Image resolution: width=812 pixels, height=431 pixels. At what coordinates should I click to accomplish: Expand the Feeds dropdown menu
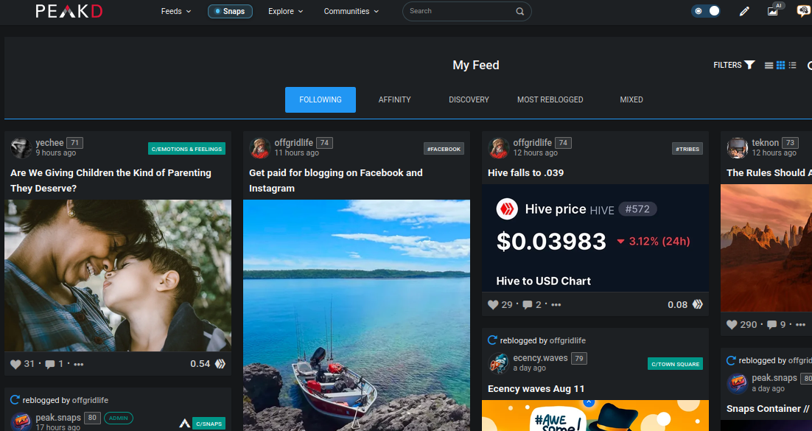tap(176, 11)
